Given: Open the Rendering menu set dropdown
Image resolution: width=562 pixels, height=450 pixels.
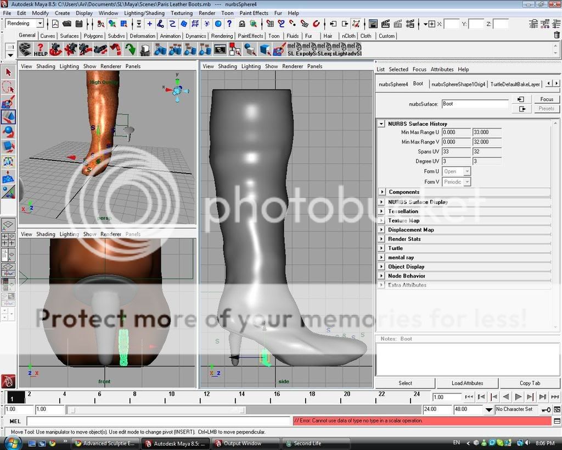Looking at the screenshot, I should click(25, 24).
